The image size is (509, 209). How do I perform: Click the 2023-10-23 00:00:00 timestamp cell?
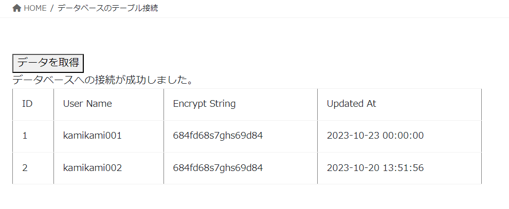coord(375,136)
